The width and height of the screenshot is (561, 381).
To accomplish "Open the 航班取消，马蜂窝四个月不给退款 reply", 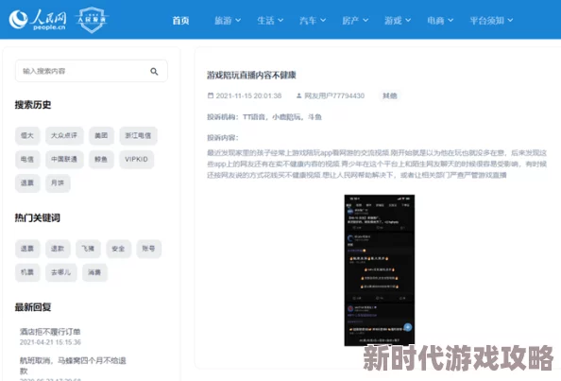I will tap(73, 365).
